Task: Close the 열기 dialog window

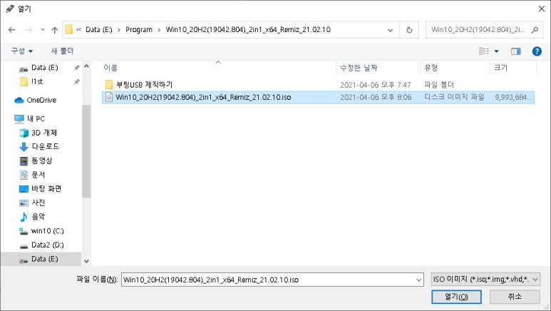Action: point(542,9)
